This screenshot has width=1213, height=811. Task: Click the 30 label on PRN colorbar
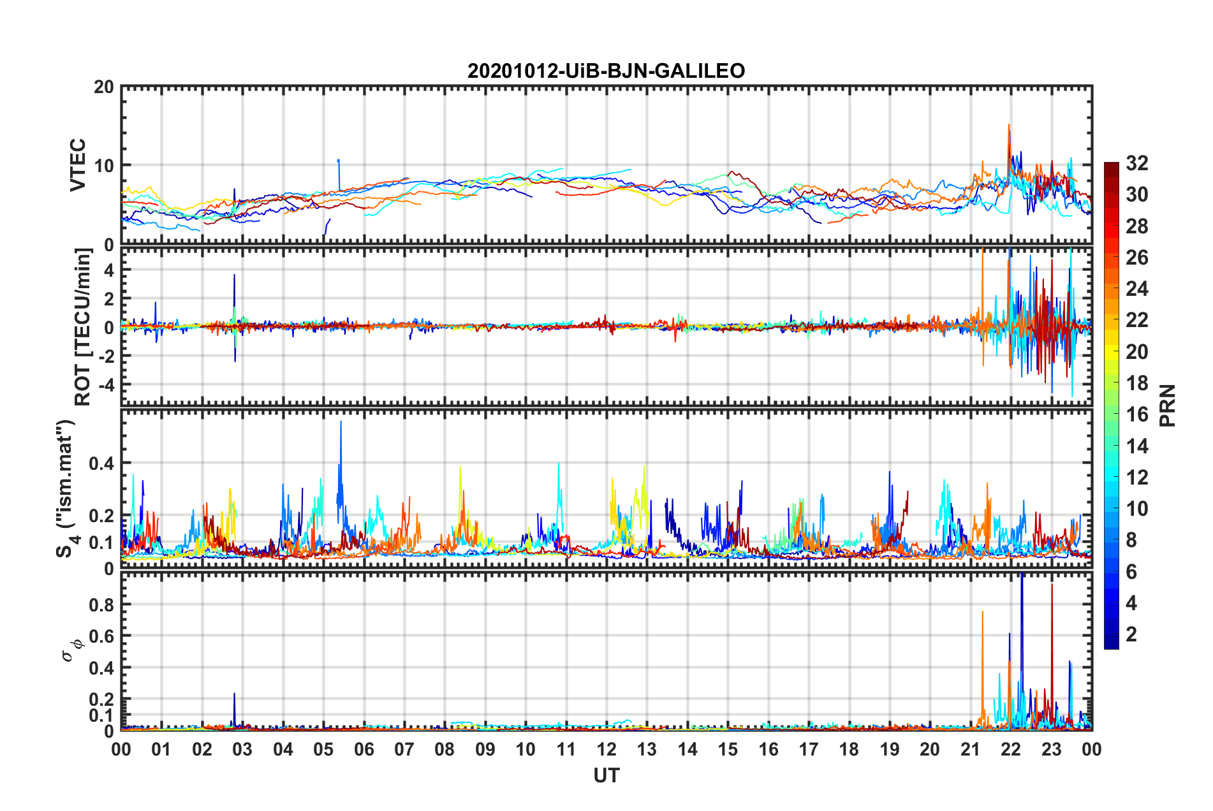coord(1136,194)
